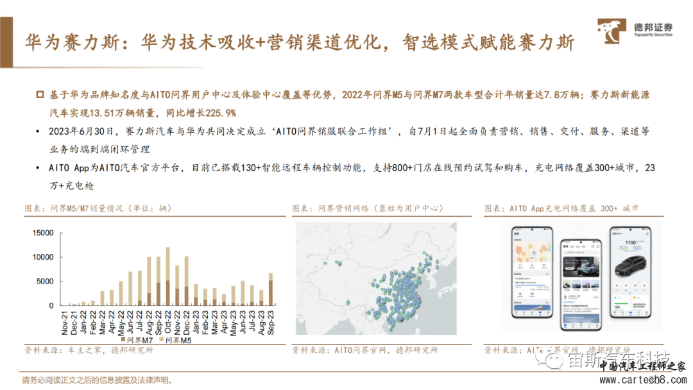
Task: Click the slide title about 华为赛力斯
Action: click(x=299, y=42)
